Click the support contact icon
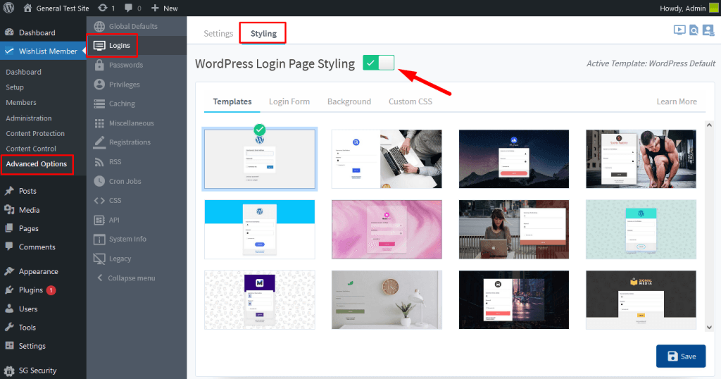 pos(708,30)
